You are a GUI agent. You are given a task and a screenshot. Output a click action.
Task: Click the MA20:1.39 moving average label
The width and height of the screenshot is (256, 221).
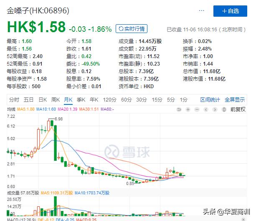point(68,109)
